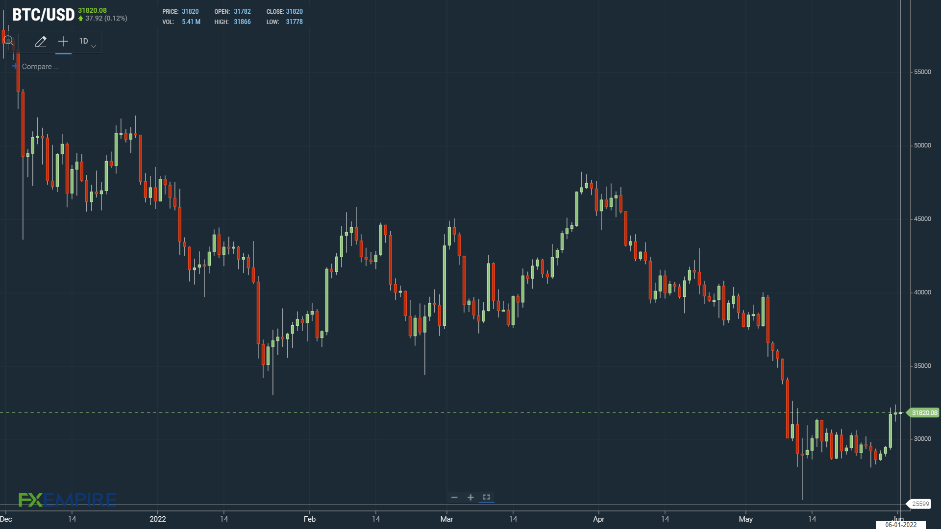Toggle fullscreen chart view icon
The height and width of the screenshot is (529, 941).
point(486,497)
